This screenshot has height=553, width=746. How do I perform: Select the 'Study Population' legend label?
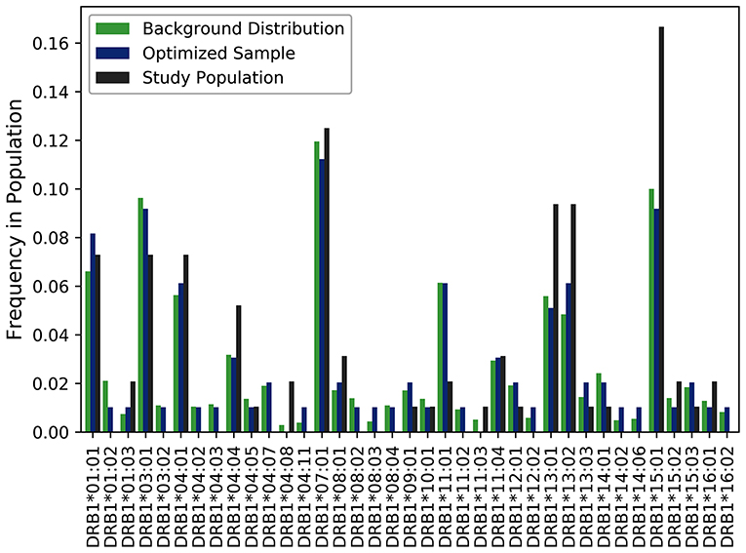[x=214, y=78]
